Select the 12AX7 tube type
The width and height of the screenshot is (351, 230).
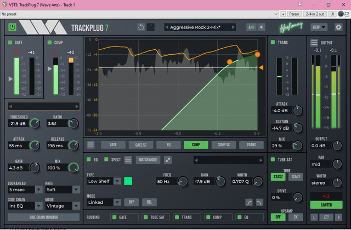pyautogui.click(x=278, y=176)
